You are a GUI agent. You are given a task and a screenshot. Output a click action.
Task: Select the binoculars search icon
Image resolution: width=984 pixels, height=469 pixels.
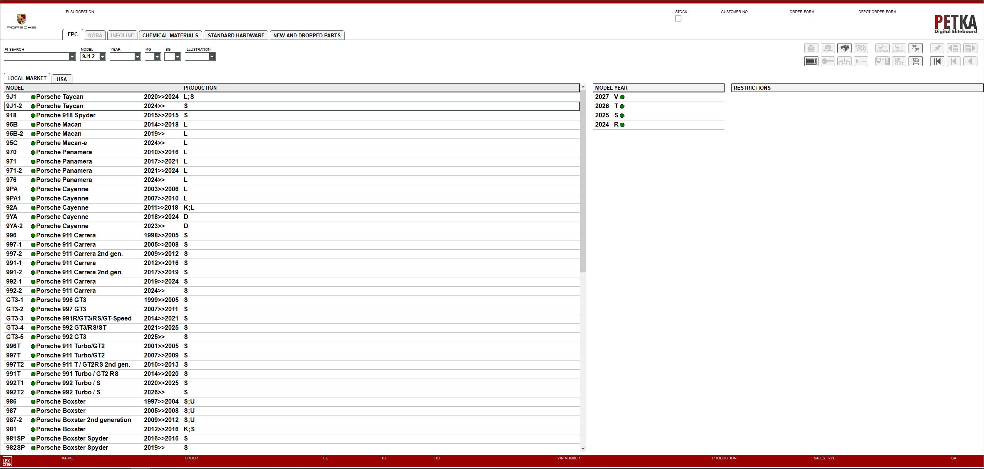coord(845,48)
